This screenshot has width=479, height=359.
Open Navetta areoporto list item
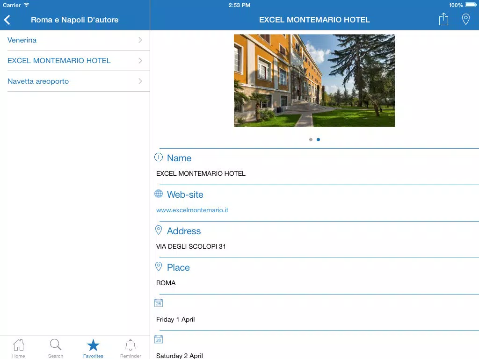point(75,81)
